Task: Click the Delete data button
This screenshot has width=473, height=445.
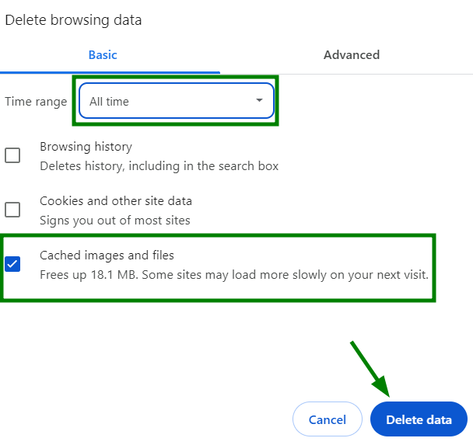Action: tap(419, 419)
